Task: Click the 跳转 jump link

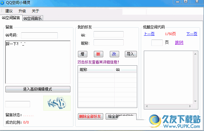Action: [179, 43]
